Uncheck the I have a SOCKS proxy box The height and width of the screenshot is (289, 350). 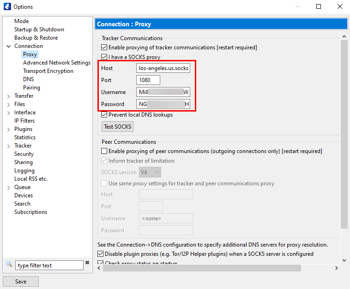(x=104, y=57)
